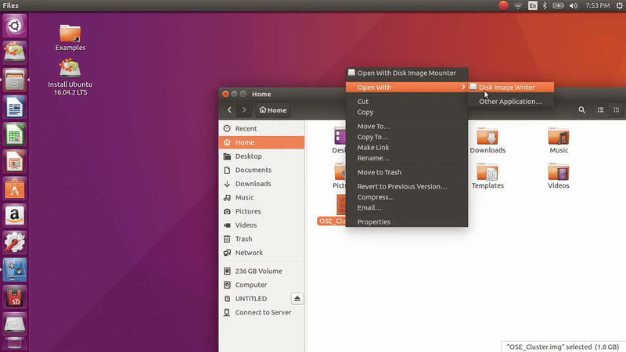The image size is (626, 352).
Task: Launch LibreOffice Calc from launcher
Action: [15, 134]
